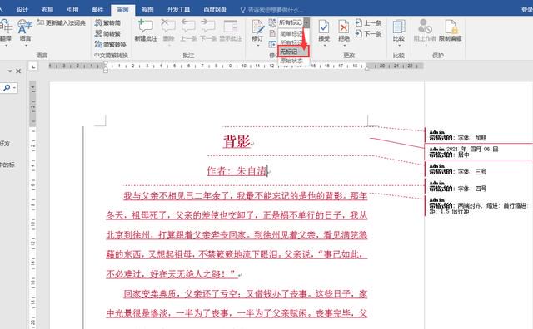Image resolution: width=533 pixels, height=329 pixels.
Task: Click 更新输入法词典 button
Action: [62, 22]
